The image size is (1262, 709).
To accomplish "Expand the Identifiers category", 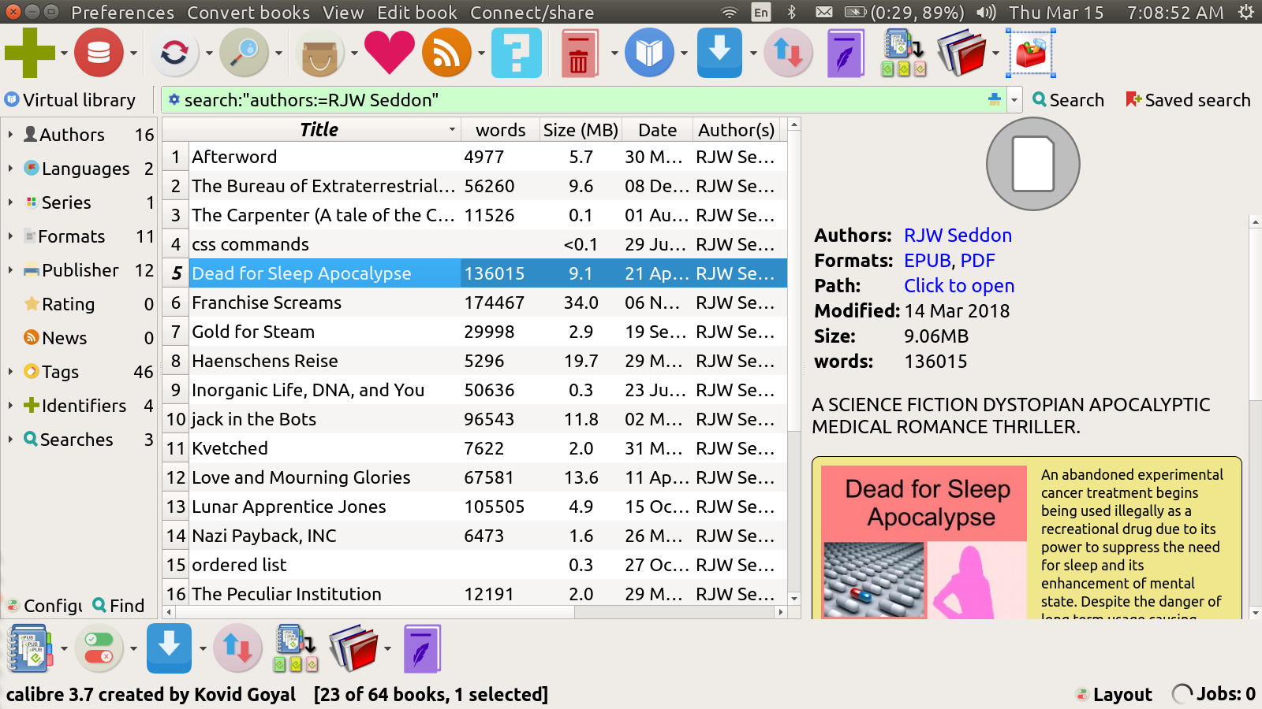I will click(10, 406).
